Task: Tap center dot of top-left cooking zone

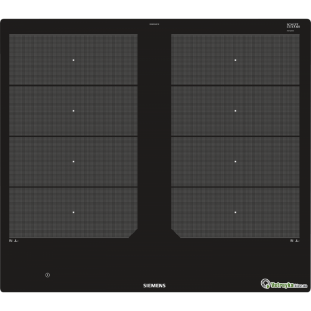Action: [73, 60]
